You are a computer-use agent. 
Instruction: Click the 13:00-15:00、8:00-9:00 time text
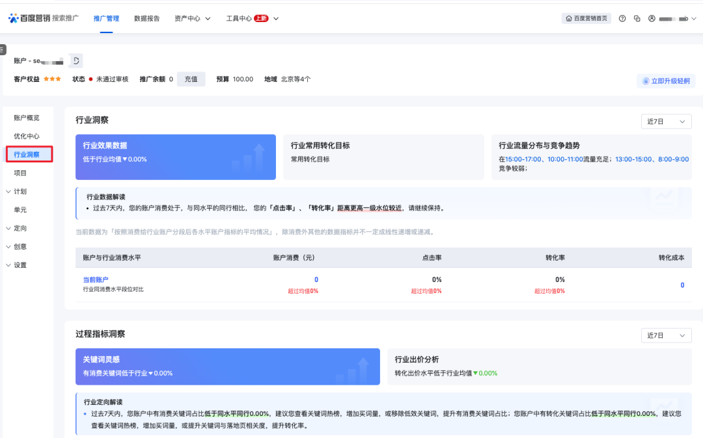point(652,159)
